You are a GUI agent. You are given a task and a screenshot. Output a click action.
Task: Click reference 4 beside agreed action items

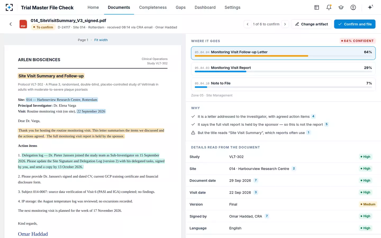(x=313, y=116)
